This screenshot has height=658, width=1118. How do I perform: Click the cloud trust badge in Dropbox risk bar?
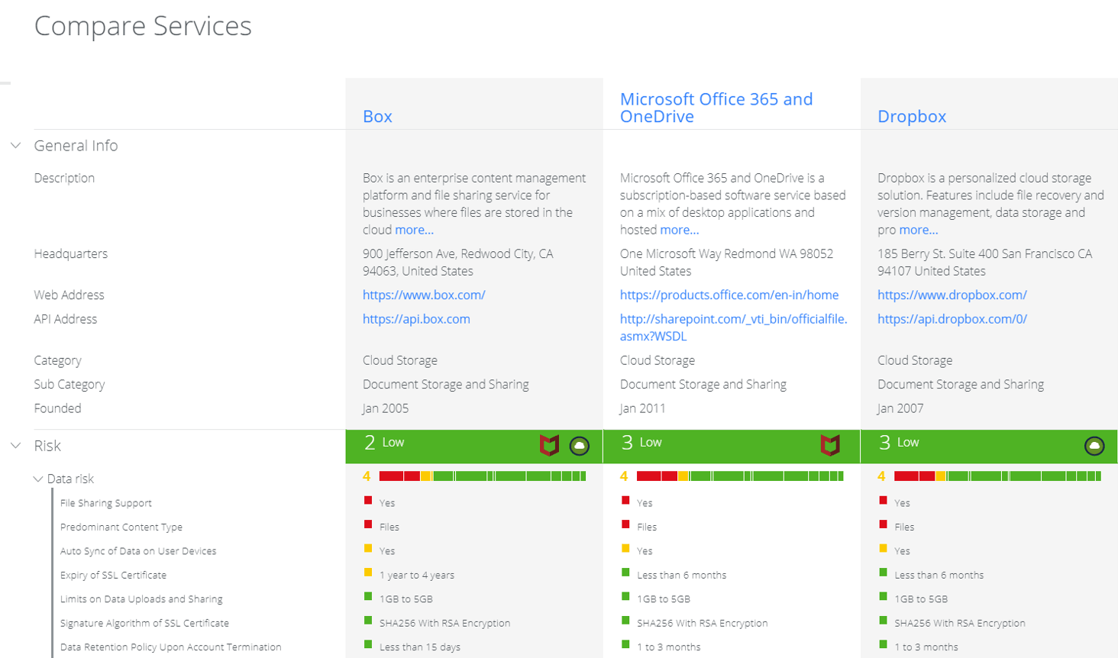tap(1094, 446)
